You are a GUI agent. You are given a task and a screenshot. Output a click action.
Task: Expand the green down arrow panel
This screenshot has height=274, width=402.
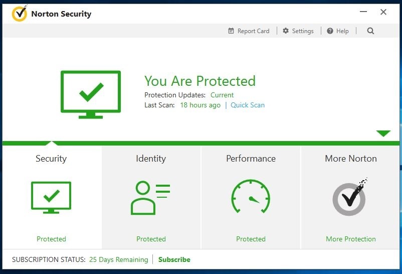383,133
